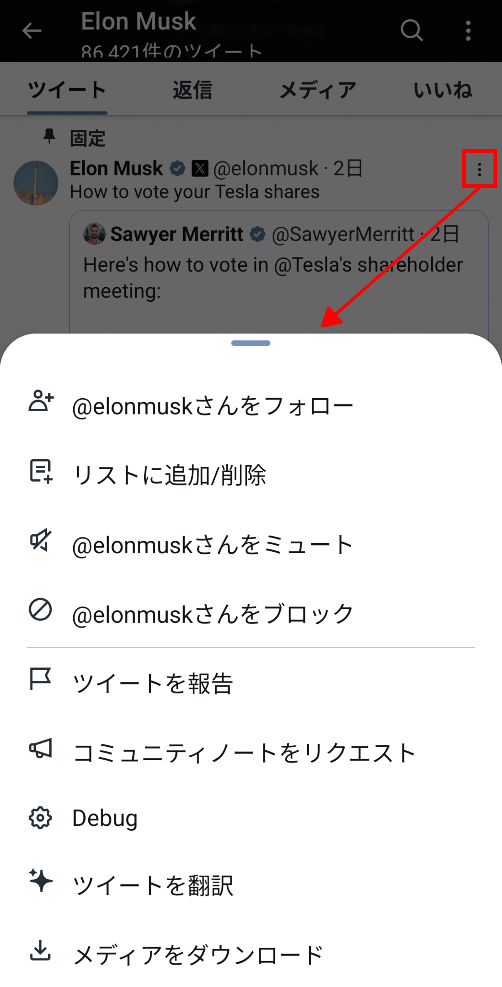Open the メディア tab

point(318,90)
